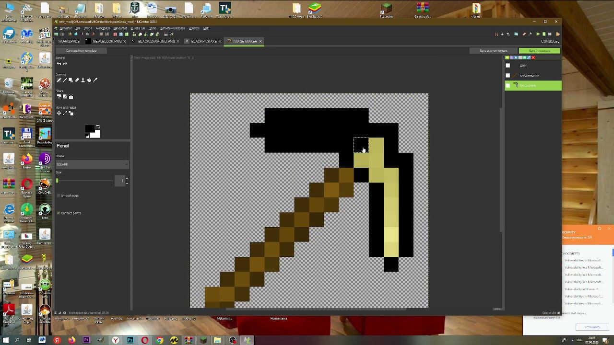
Task: Click the pencil Size stepper arrows
Action: 127,181
